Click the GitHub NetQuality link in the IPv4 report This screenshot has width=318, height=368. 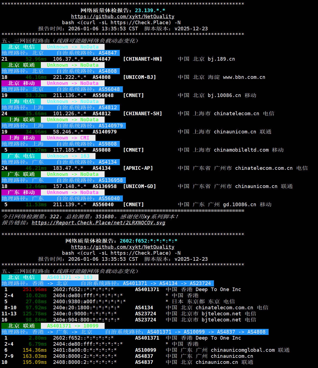[x=123, y=17]
